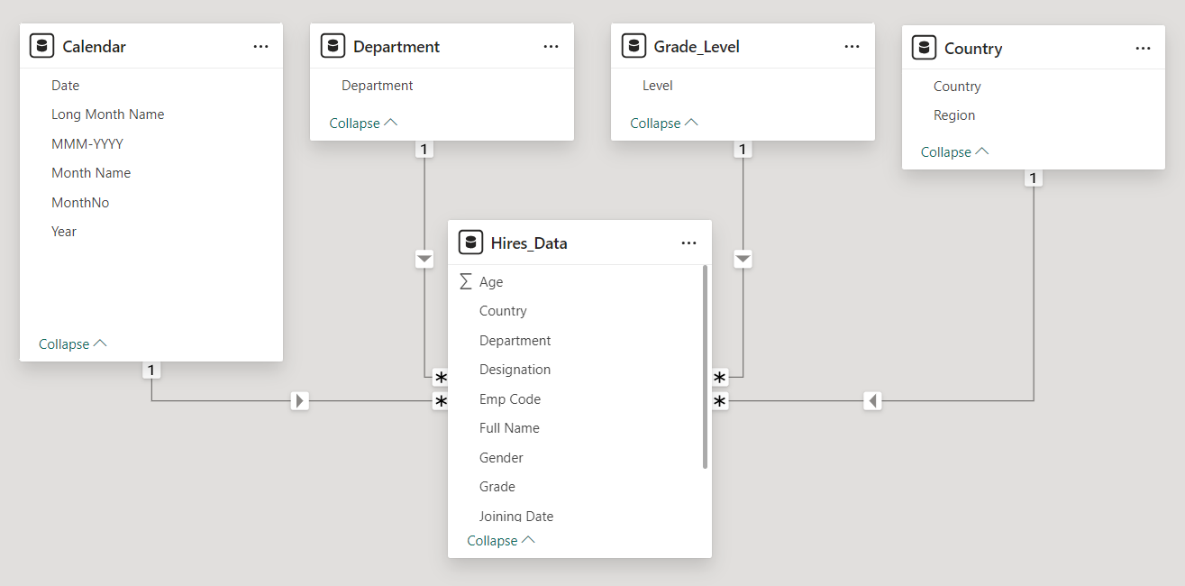The image size is (1185, 586).
Task: Click the Calendar table database icon
Action: (41, 46)
